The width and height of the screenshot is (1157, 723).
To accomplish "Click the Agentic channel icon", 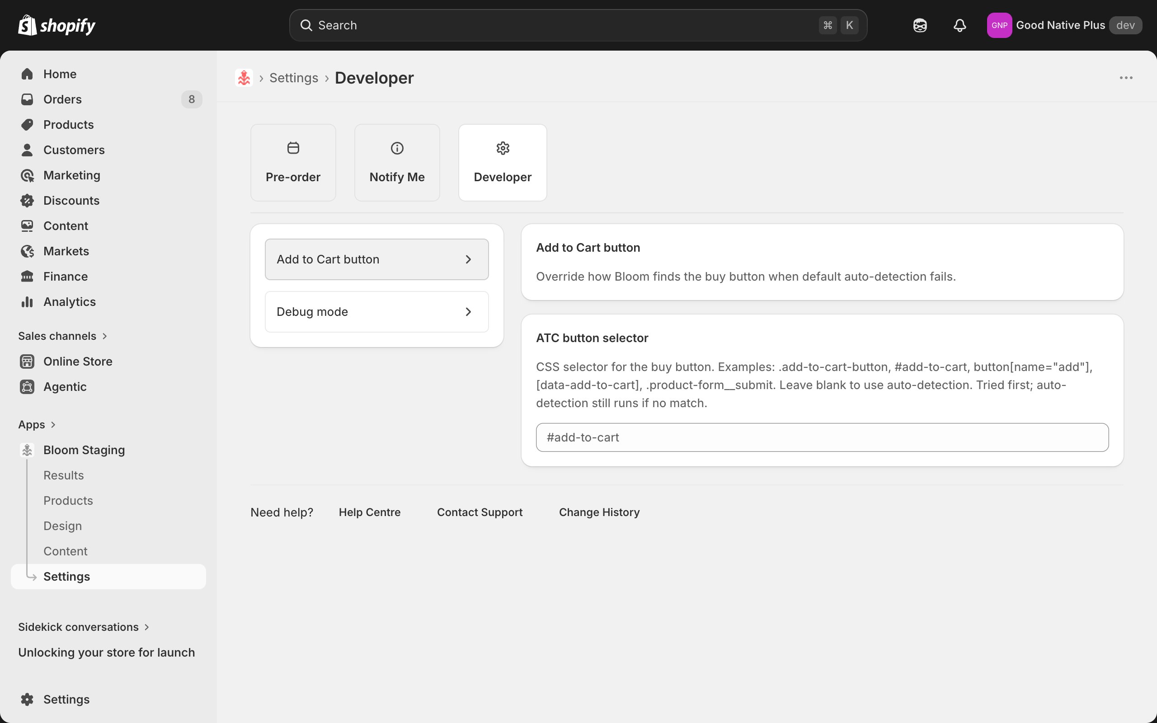I will click(x=27, y=386).
